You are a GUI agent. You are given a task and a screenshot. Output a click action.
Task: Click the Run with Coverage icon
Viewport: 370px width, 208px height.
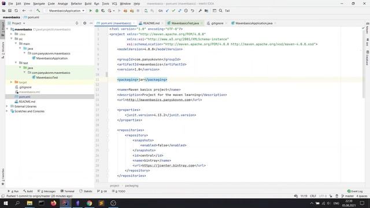coord(103,10)
